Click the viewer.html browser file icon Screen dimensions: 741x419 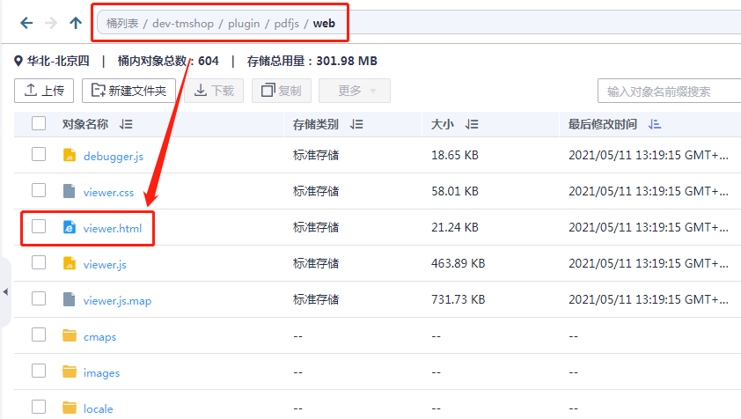[x=70, y=227]
